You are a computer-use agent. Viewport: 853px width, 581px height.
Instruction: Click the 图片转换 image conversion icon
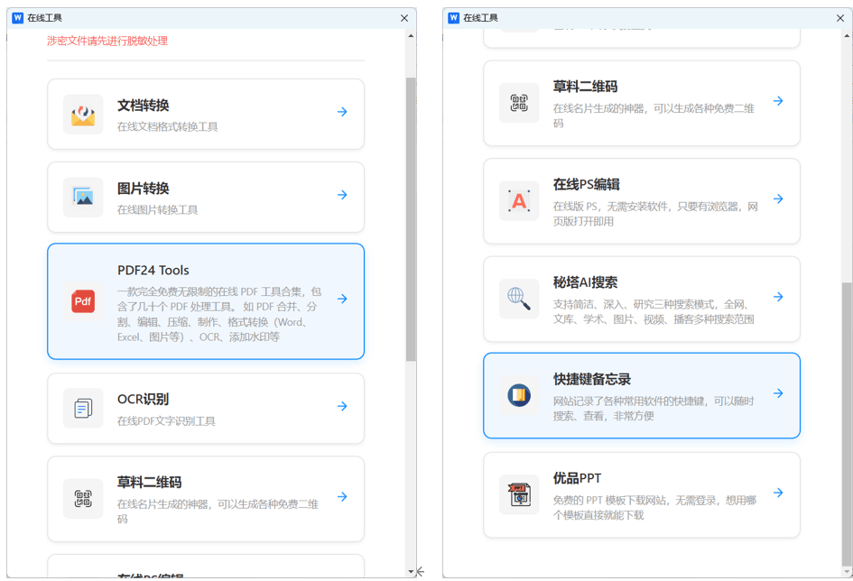(83, 195)
